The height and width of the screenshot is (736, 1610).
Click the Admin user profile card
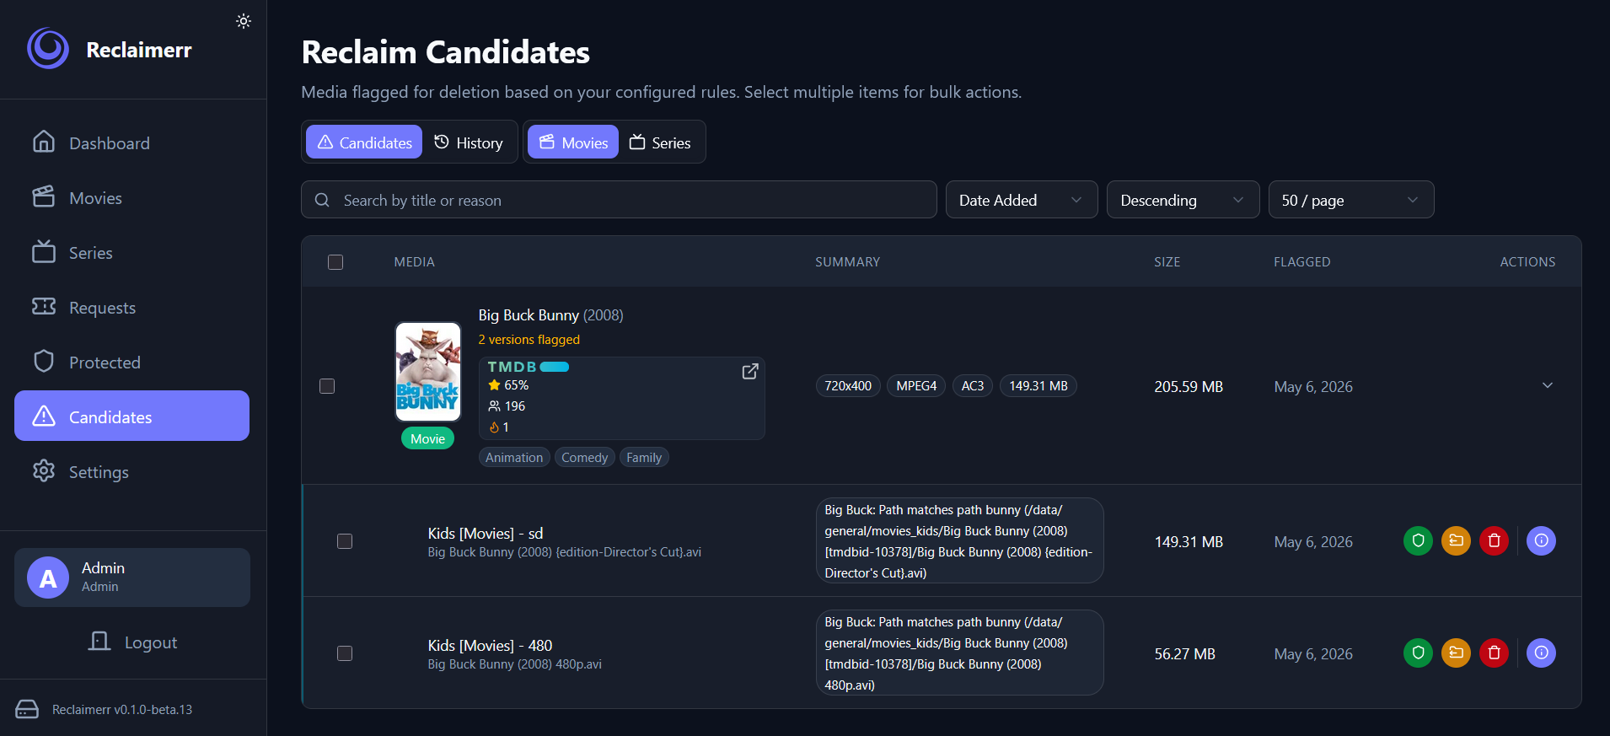[x=132, y=578]
